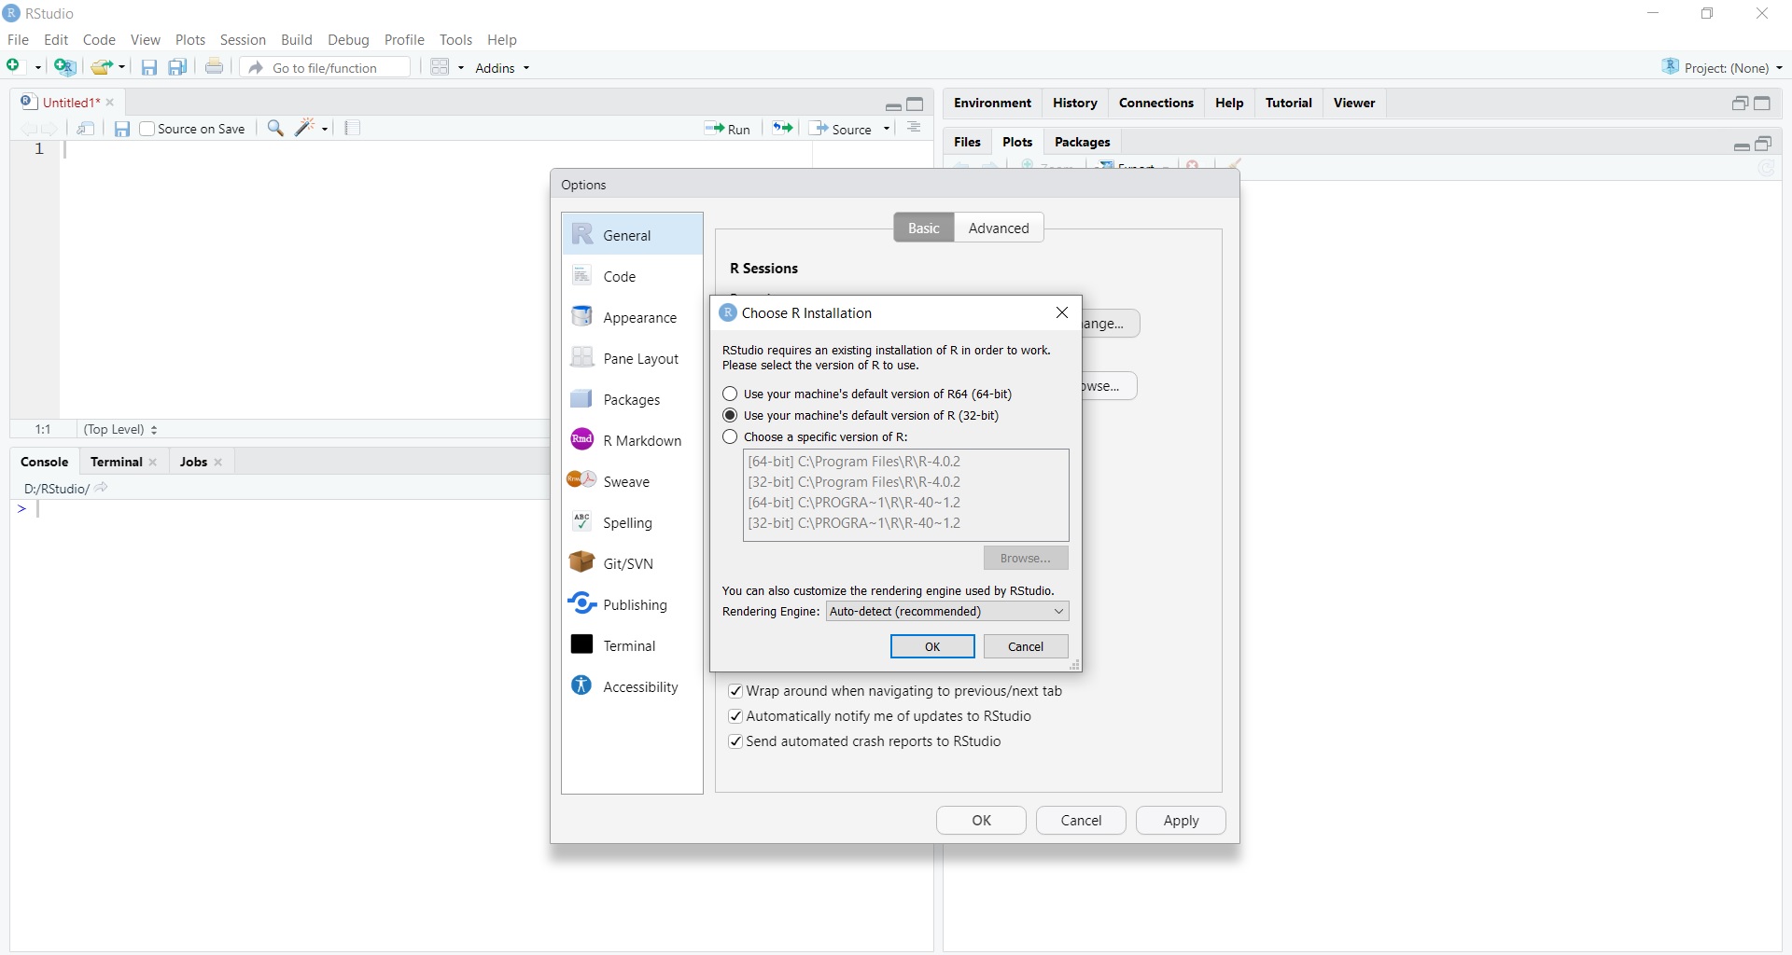Viewport: 1792px width, 955px height.
Task: Open Git/SVN options category
Action: point(627,563)
